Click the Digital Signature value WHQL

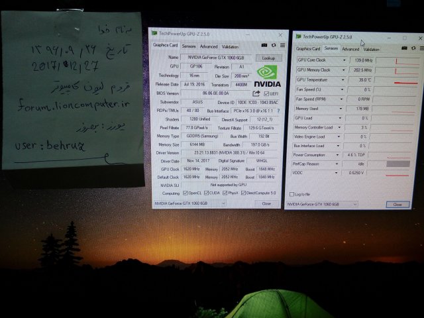262,161
